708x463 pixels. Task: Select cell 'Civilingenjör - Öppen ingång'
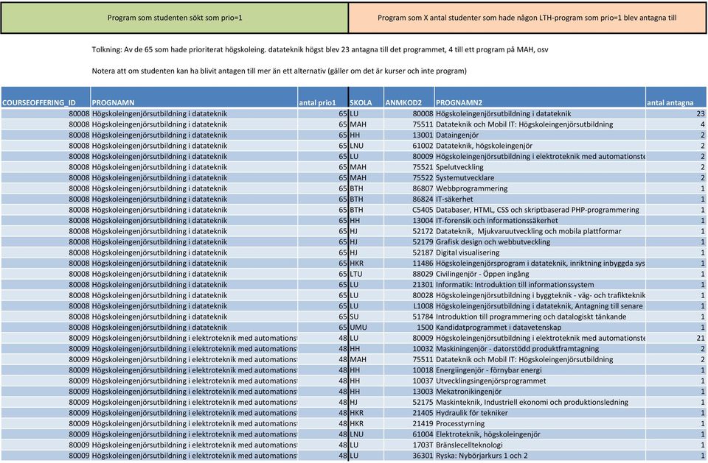(x=540, y=274)
